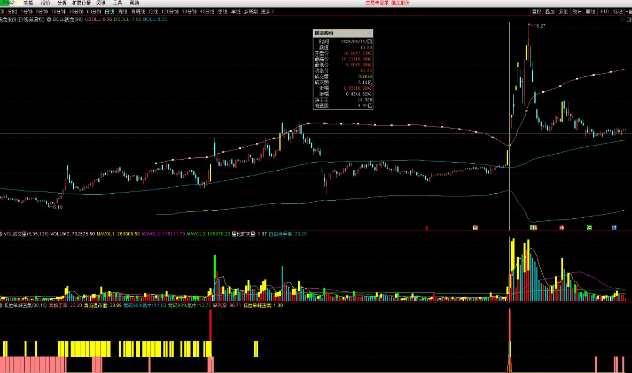Click the VOL indicator settings circle icon
632x373 pixels.
[2, 234]
